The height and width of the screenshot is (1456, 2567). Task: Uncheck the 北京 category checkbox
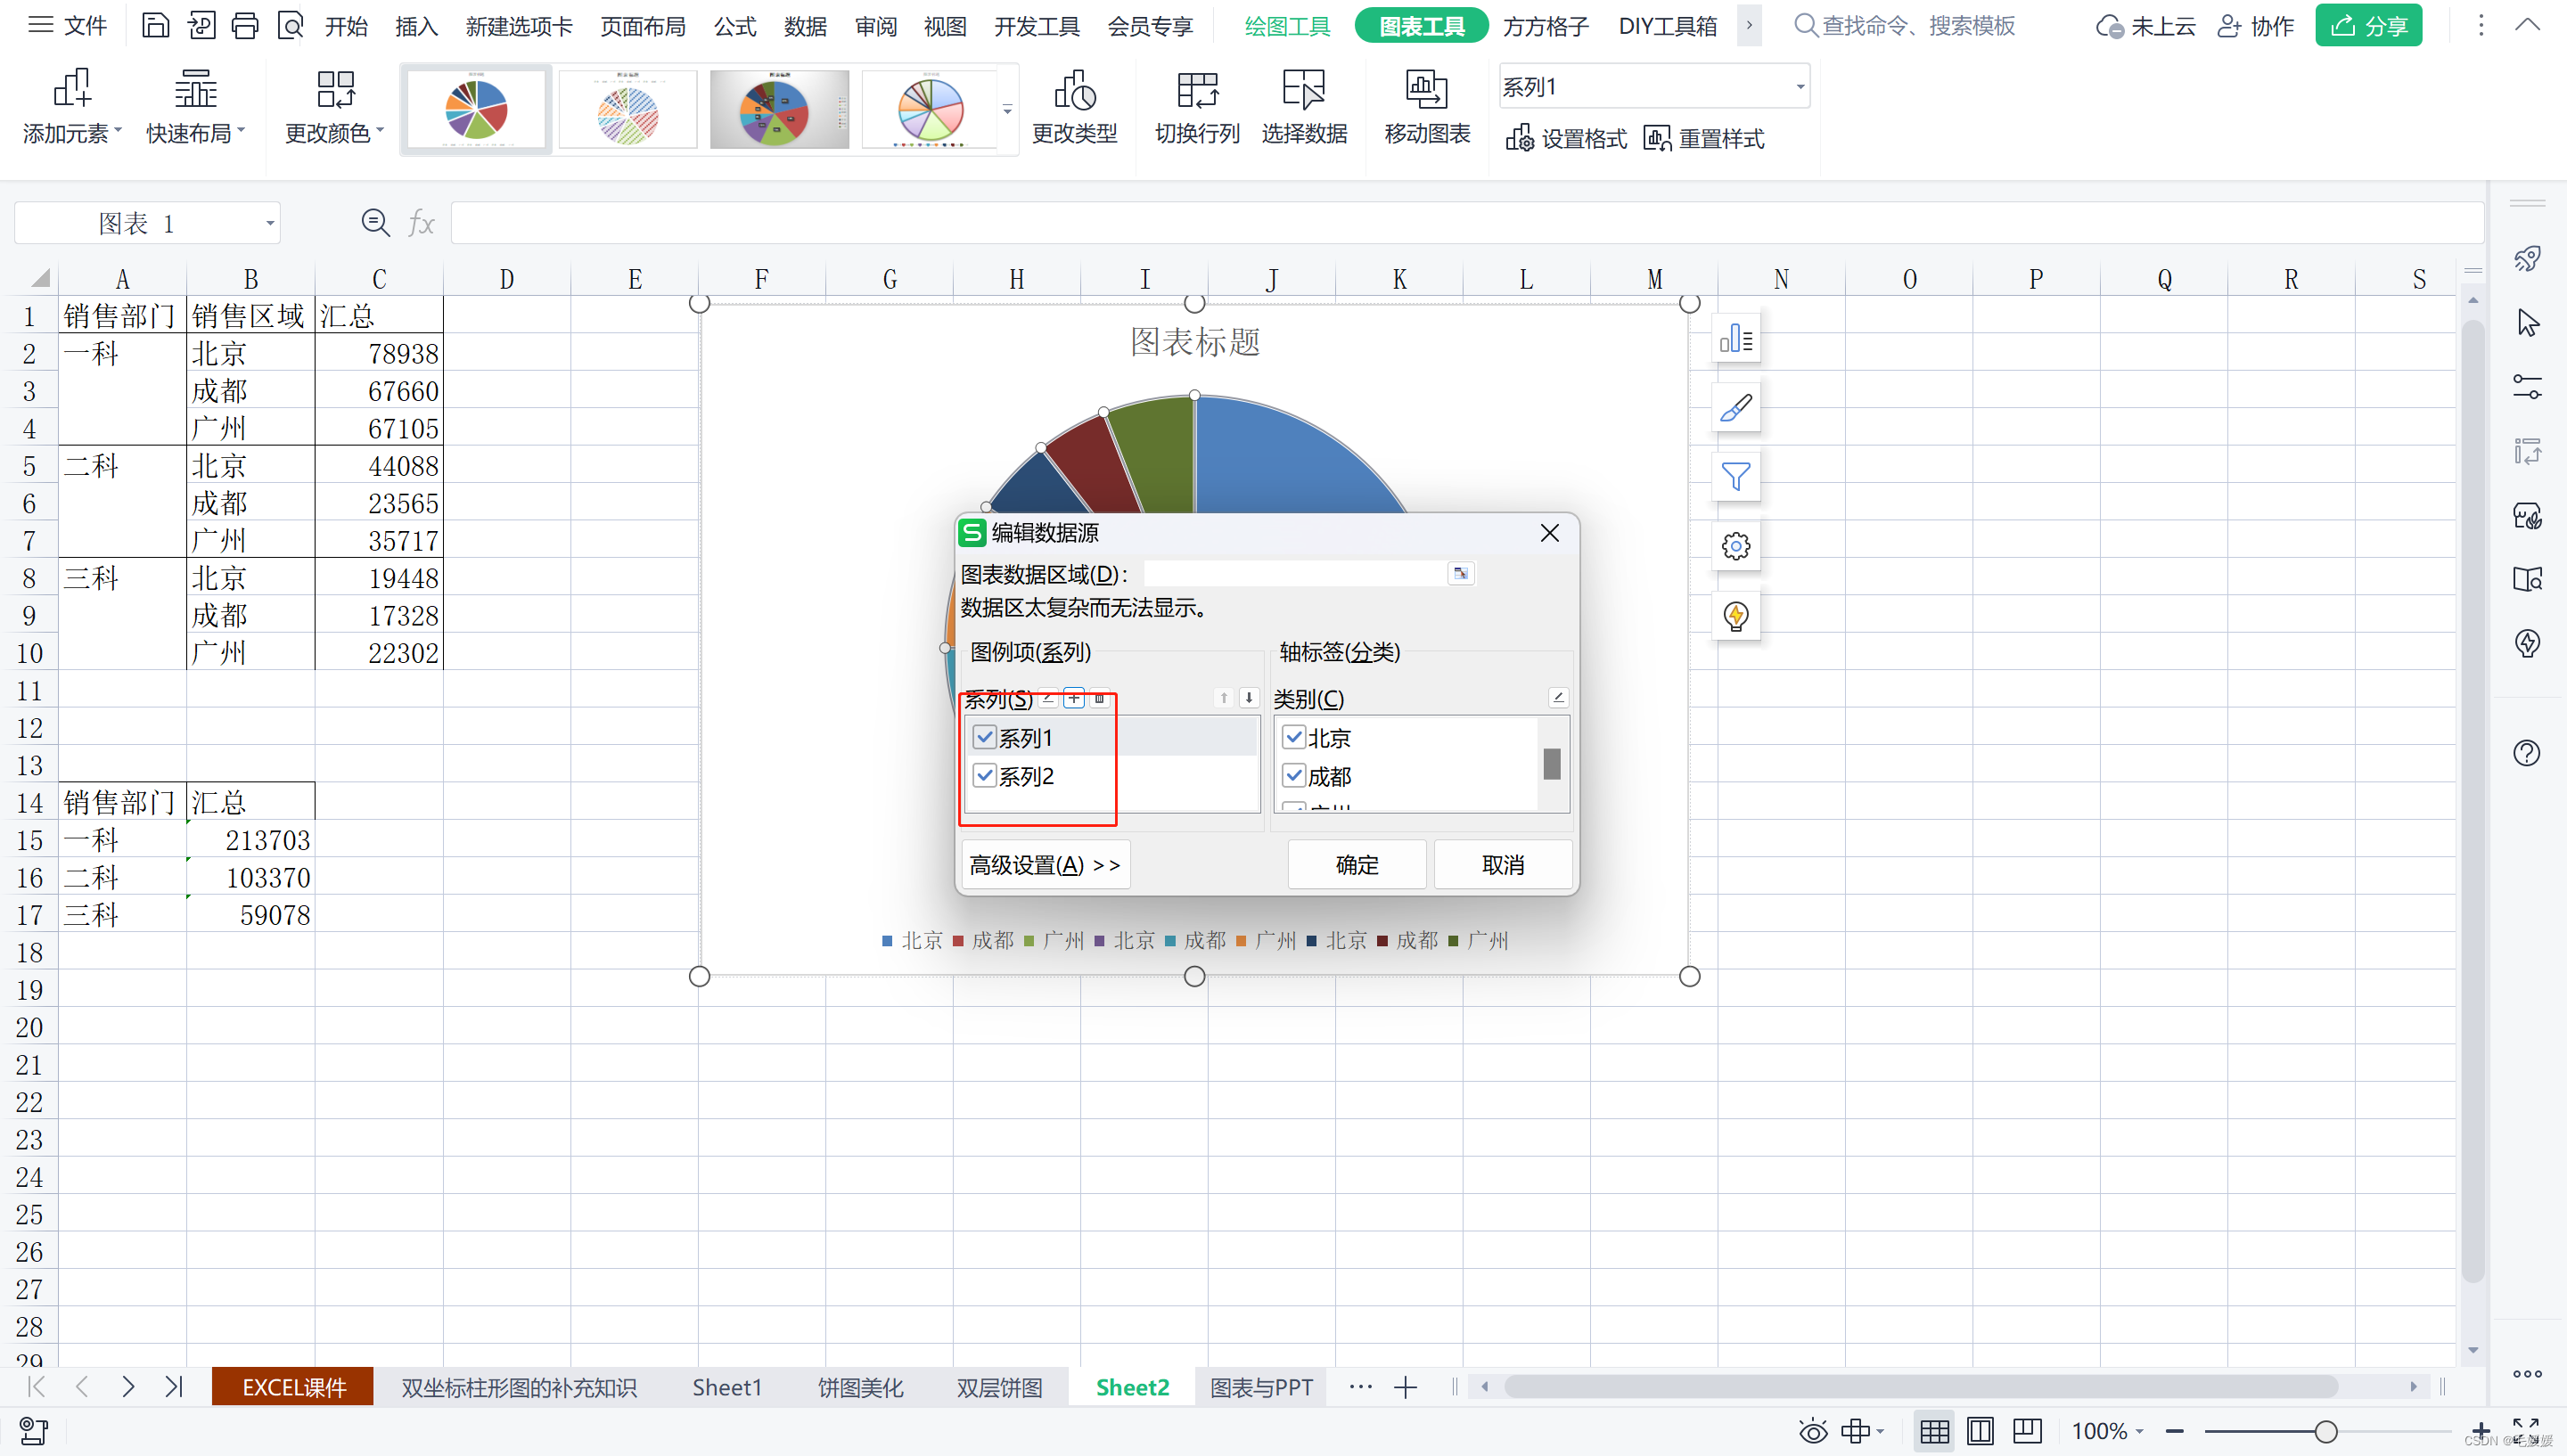point(1294,738)
